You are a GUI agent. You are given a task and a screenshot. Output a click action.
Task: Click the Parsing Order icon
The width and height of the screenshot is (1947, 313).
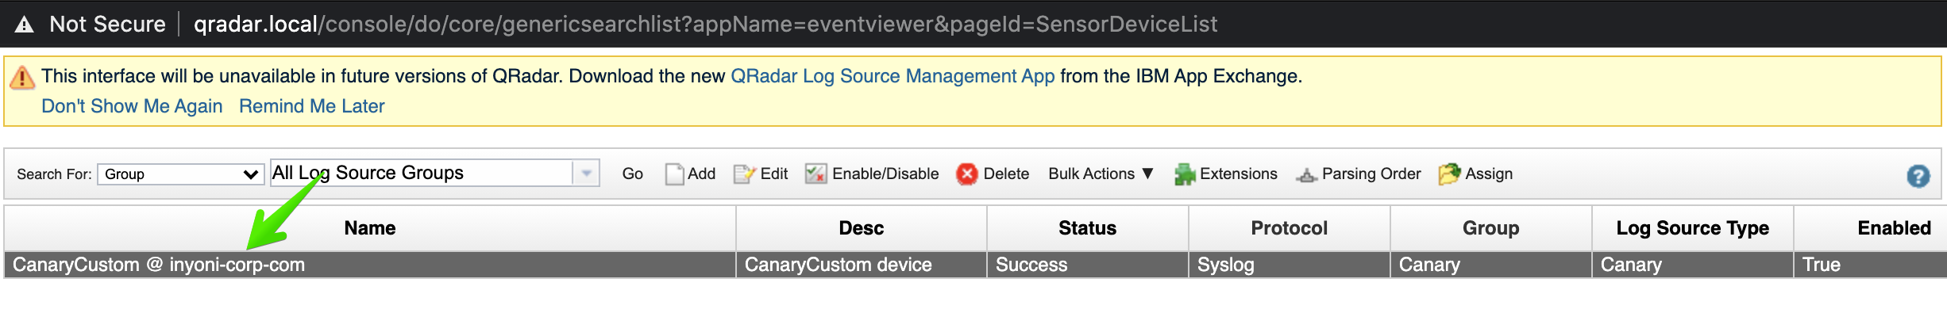[1306, 175]
